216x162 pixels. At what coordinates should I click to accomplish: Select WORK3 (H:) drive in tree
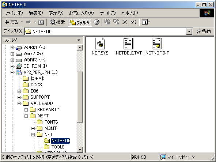coord(34,60)
